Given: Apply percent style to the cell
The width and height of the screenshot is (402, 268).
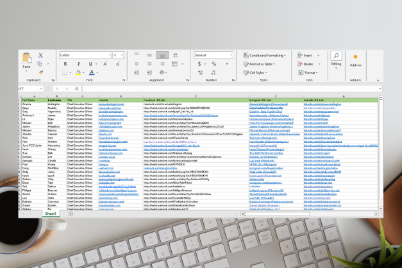Looking at the screenshot, I should pyautogui.click(x=214, y=64).
